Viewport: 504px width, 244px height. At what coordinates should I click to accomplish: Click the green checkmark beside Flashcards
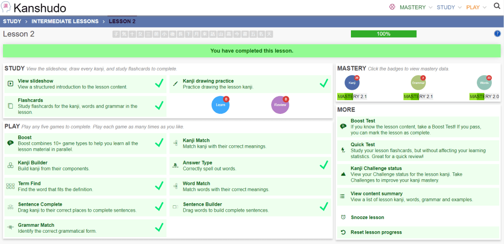159,105
